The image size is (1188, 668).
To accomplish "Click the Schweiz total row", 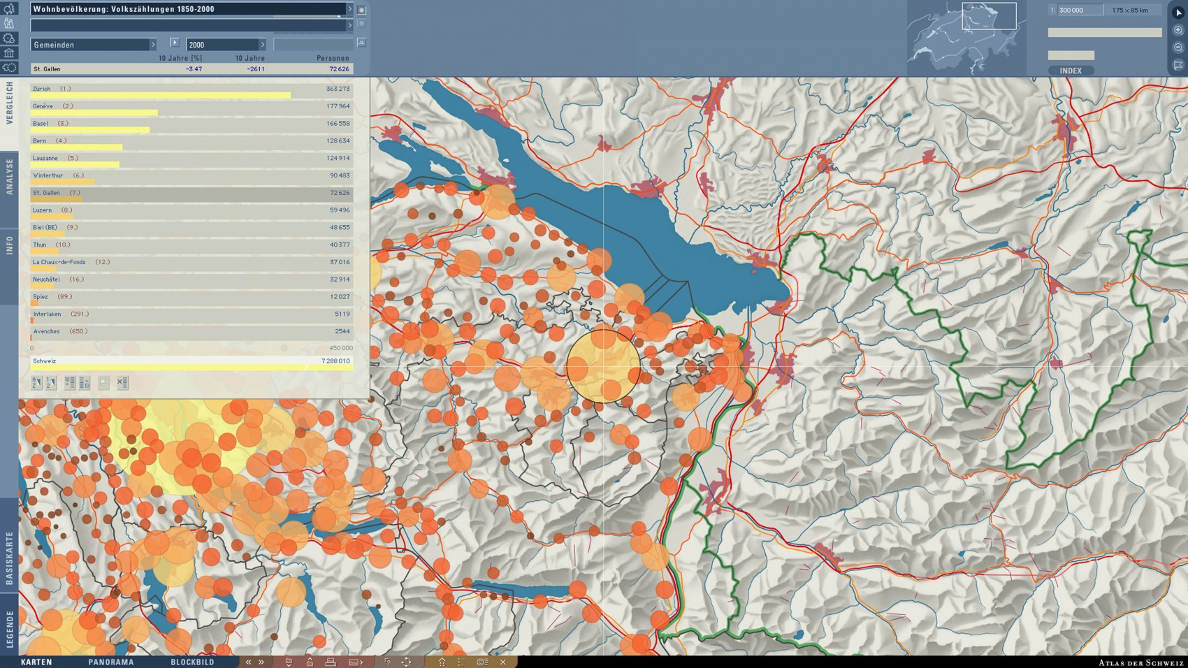I will click(x=191, y=363).
